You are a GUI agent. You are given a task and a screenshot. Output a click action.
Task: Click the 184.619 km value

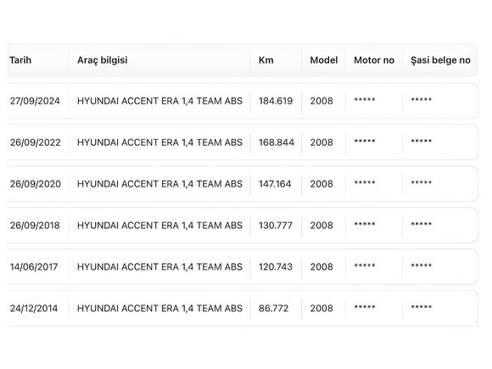(276, 101)
